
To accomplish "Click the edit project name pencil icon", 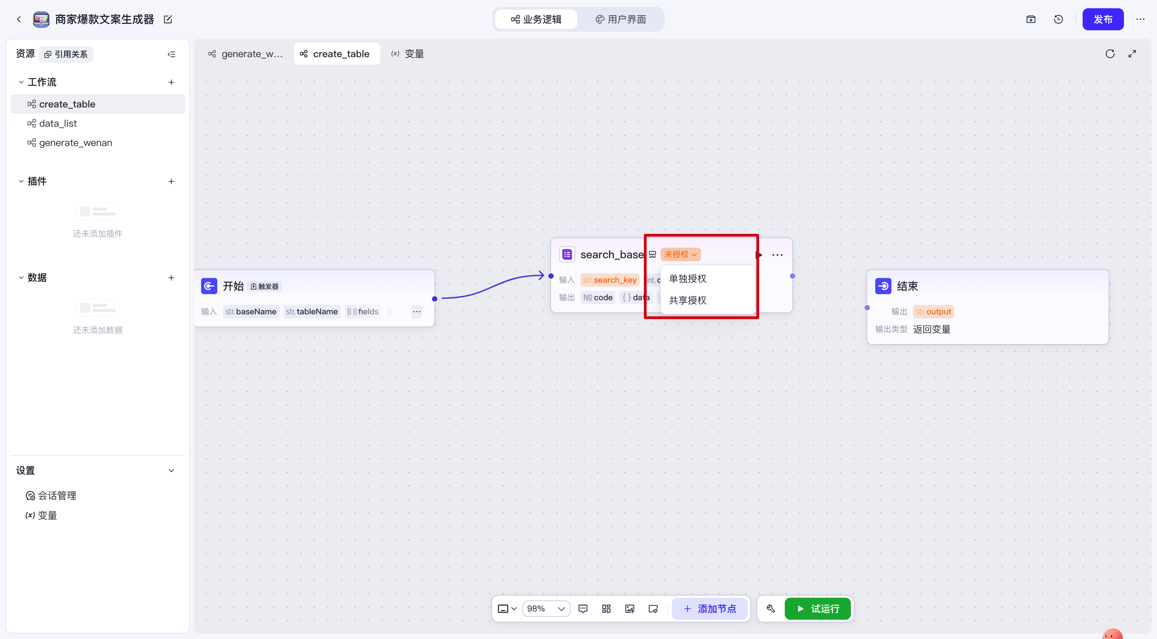I will pyautogui.click(x=168, y=19).
